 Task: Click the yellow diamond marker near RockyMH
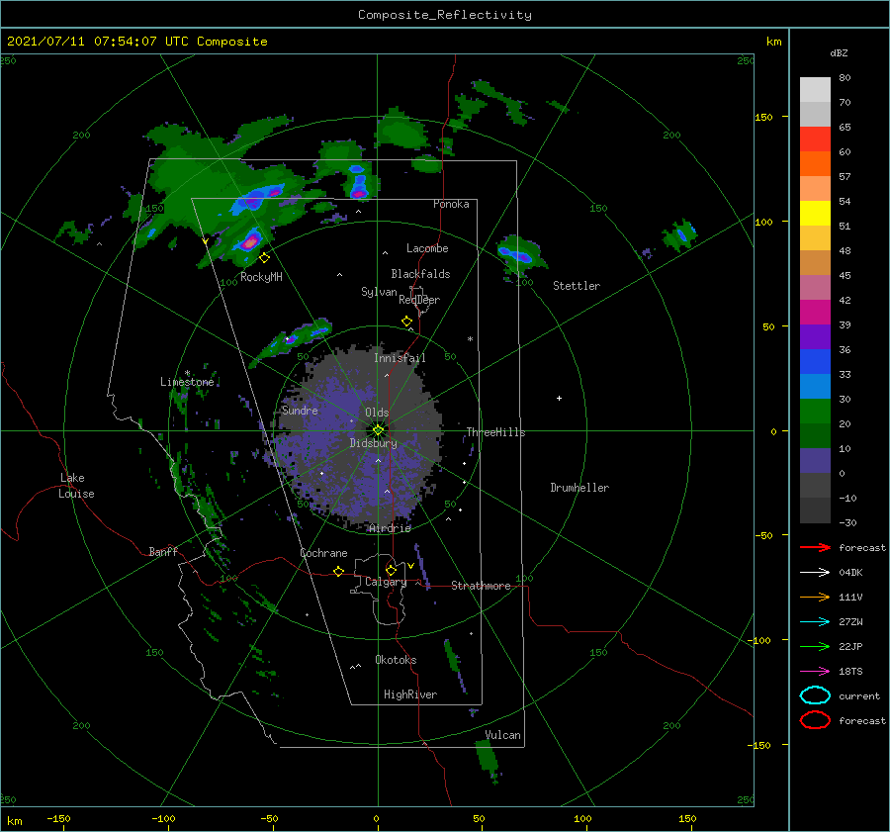[264, 258]
